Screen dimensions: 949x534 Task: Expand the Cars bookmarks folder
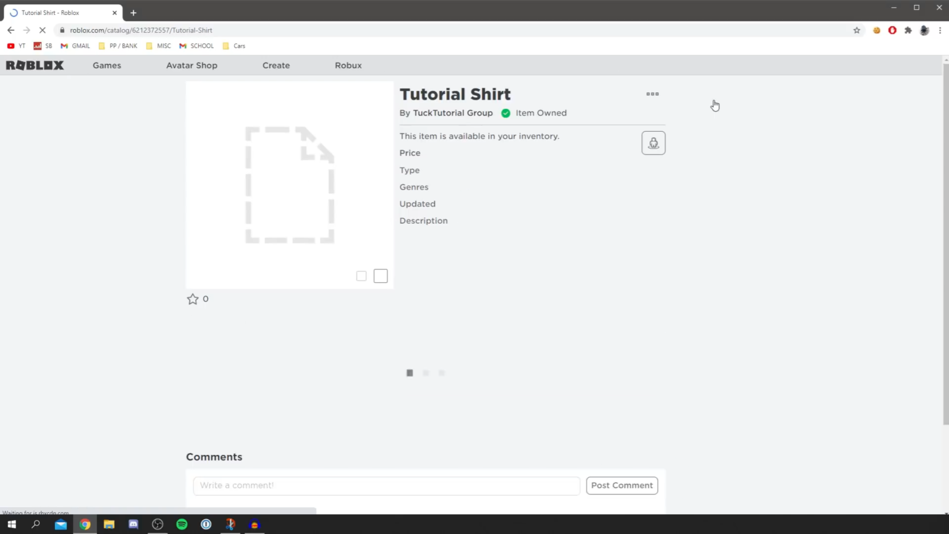coord(234,45)
